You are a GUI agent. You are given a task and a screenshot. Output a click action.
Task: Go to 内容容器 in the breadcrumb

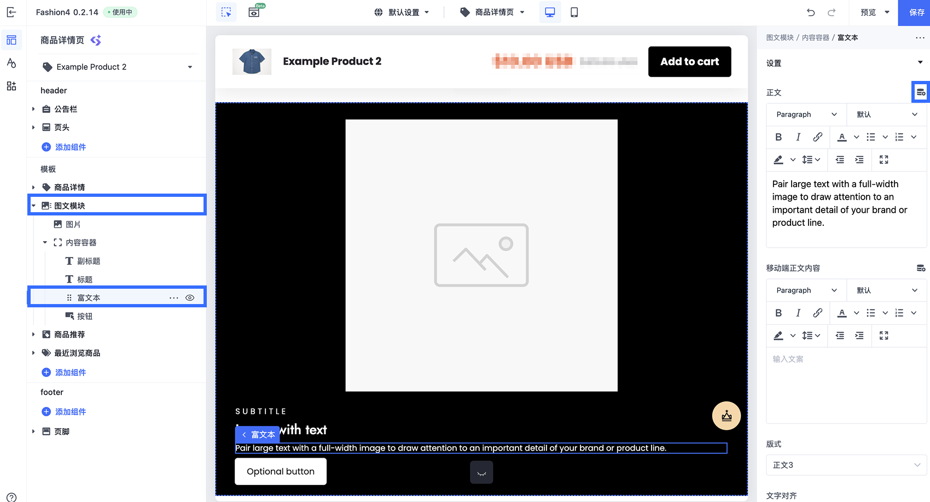[x=816, y=38]
